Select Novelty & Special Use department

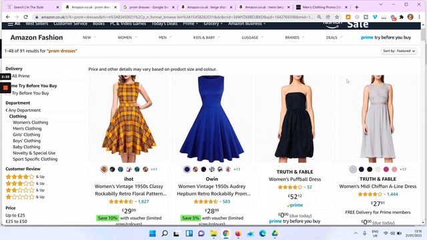tap(34, 153)
